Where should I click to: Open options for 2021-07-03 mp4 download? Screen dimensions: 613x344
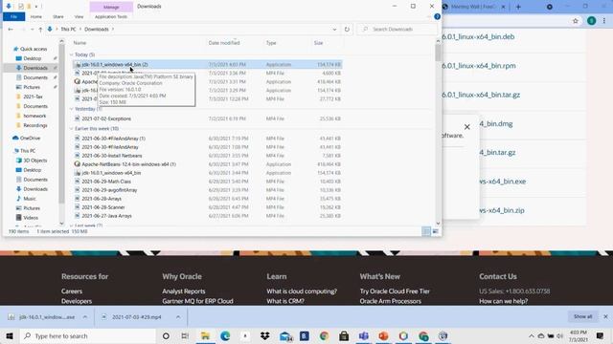178,317
